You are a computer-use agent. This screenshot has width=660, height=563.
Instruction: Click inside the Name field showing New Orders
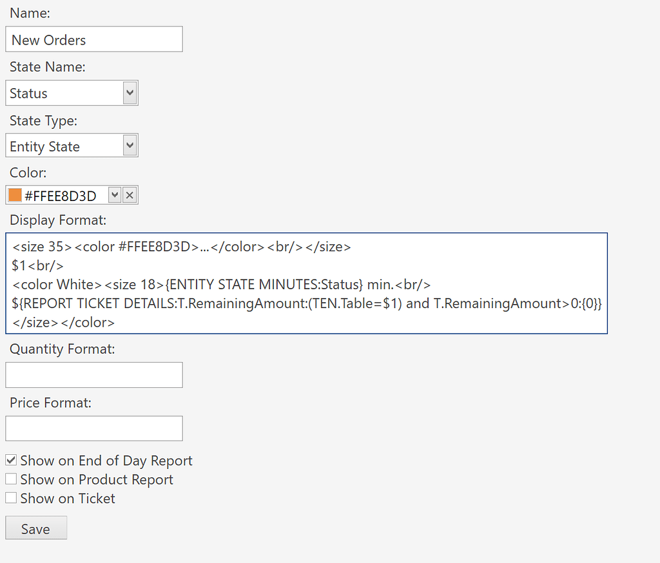pyautogui.click(x=93, y=39)
